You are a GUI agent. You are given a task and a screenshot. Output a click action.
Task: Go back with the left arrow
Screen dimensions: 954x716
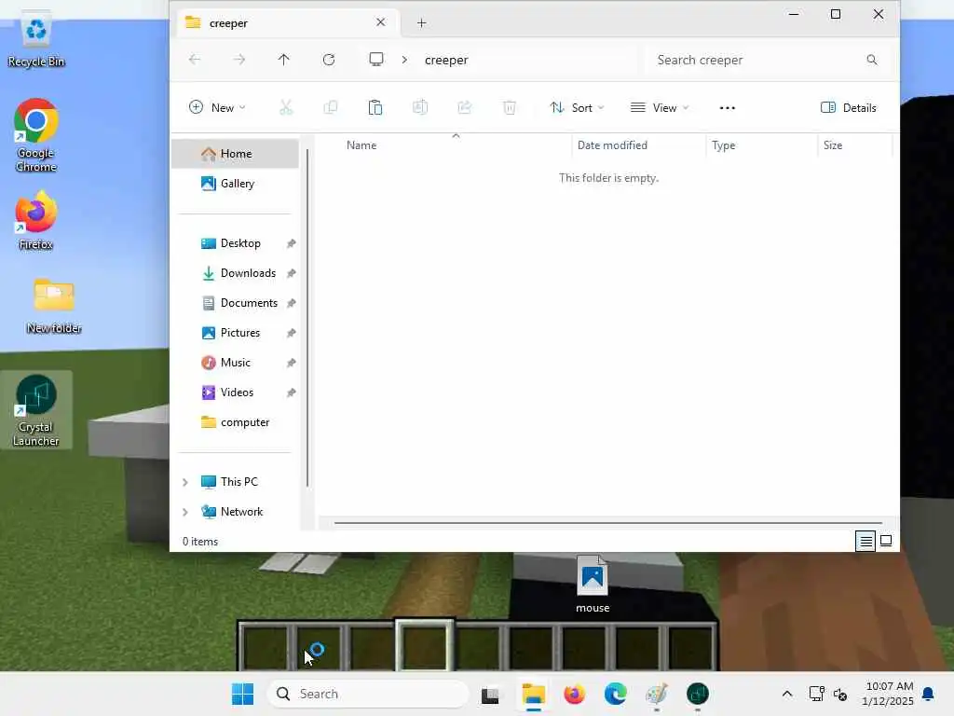point(195,60)
